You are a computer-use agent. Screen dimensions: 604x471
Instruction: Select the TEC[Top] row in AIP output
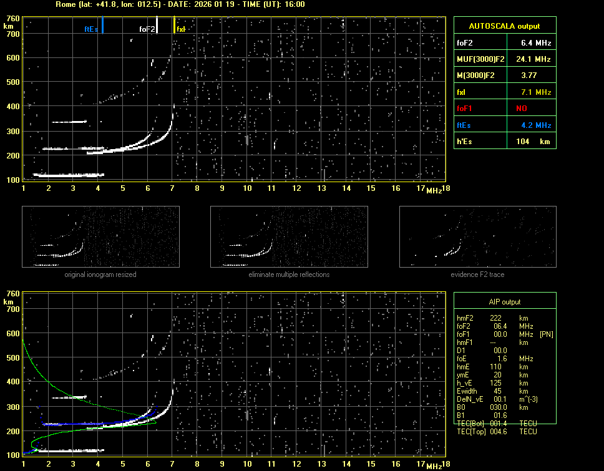tap(497, 432)
